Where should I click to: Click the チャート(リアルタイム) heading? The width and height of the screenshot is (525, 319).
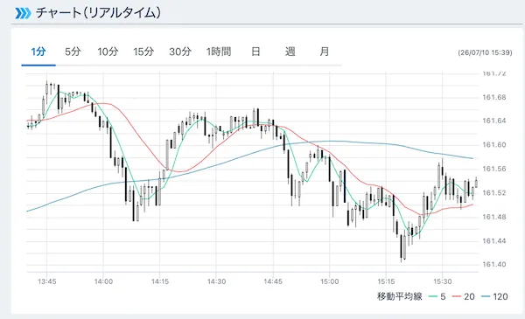coord(98,13)
